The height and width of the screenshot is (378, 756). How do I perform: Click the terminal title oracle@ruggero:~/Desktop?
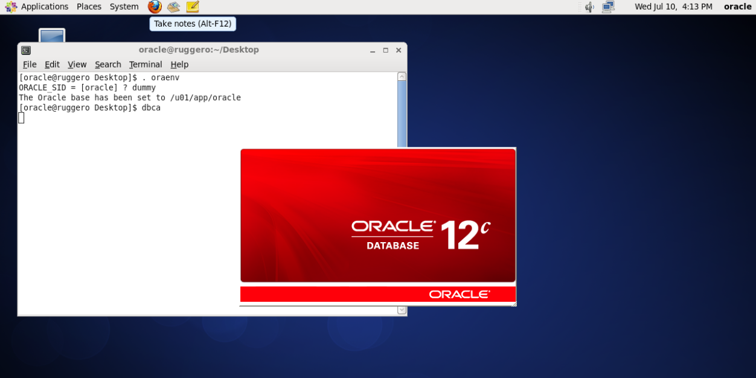(x=199, y=50)
